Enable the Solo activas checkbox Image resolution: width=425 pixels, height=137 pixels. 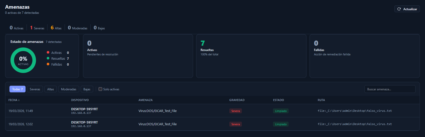[x=100, y=89]
